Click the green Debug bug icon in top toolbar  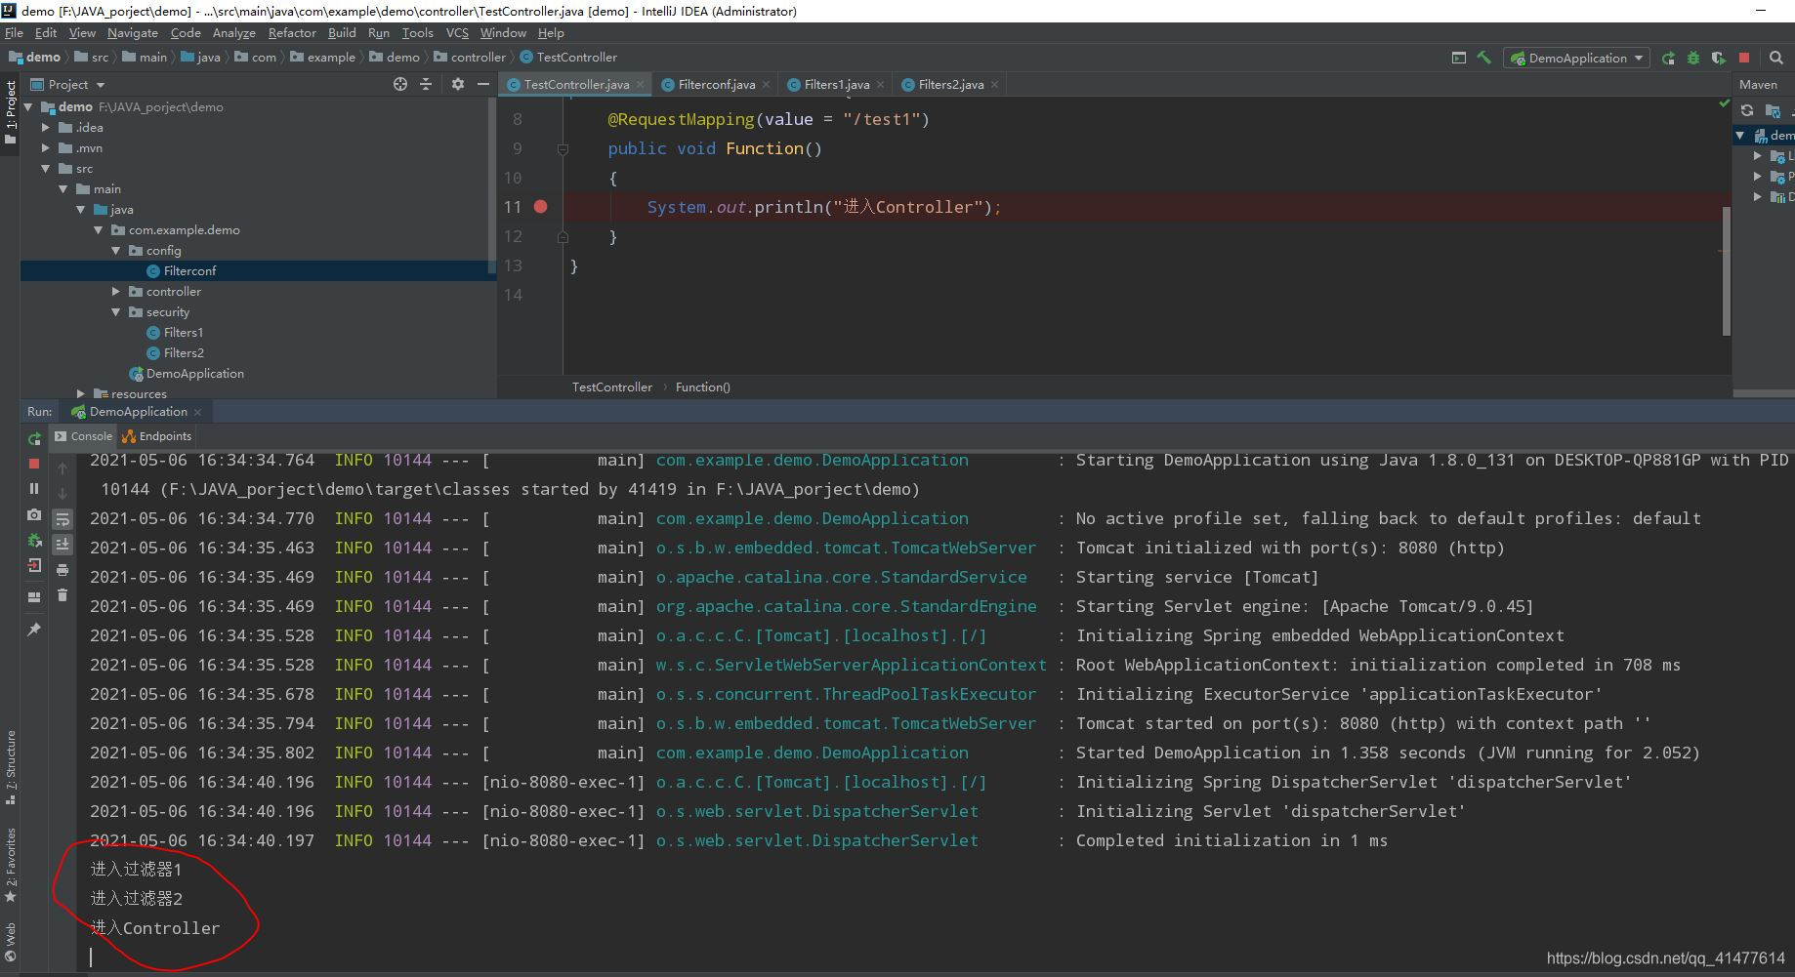click(x=1693, y=58)
